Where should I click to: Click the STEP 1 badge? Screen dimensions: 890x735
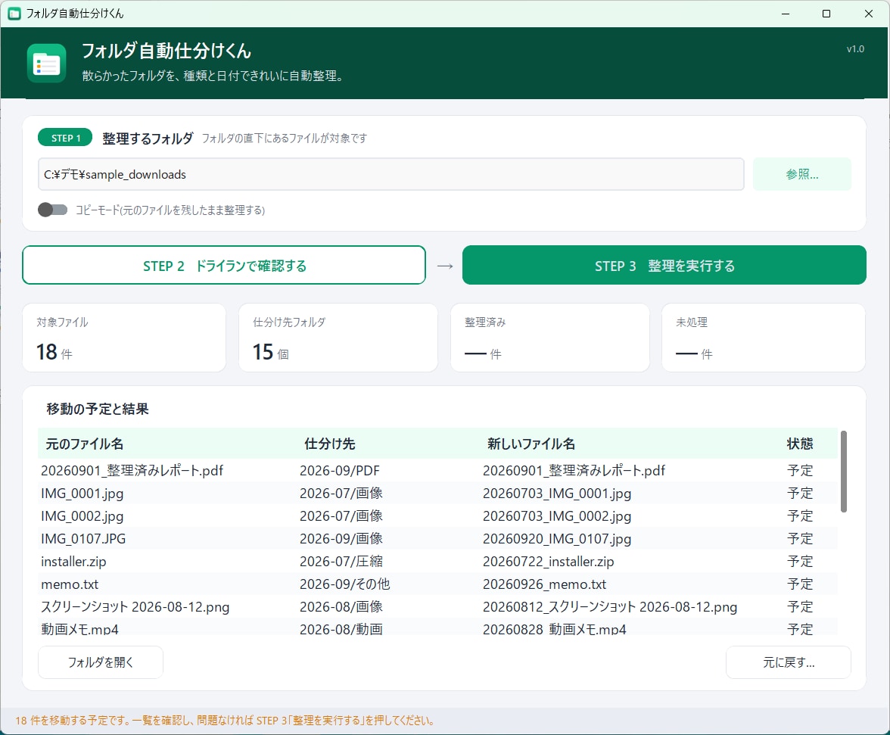coord(65,138)
